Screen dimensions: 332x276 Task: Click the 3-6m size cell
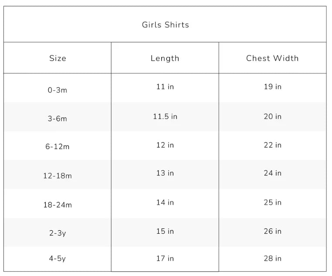[x=58, y=119]
